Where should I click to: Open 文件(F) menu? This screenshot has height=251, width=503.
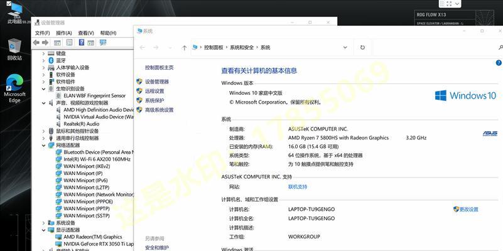42,33
